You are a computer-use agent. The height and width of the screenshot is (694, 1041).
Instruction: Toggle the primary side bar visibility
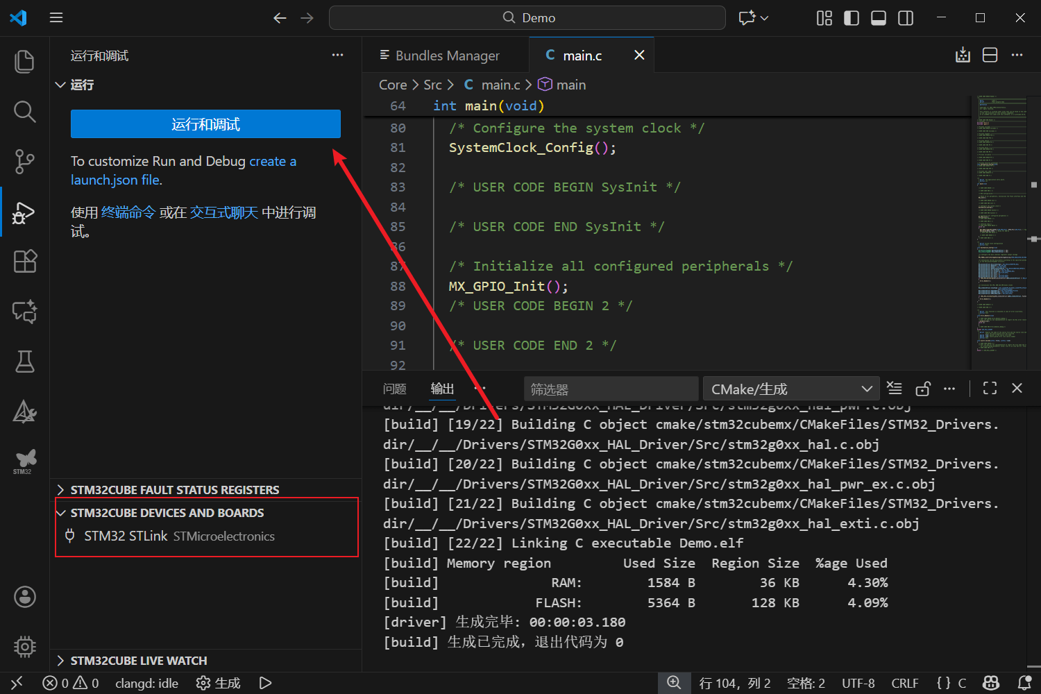tap(851, 18)
